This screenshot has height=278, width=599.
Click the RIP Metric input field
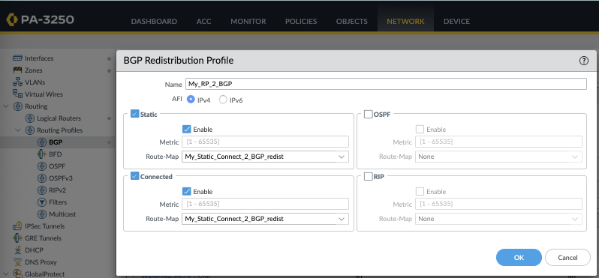coord(498,204)
